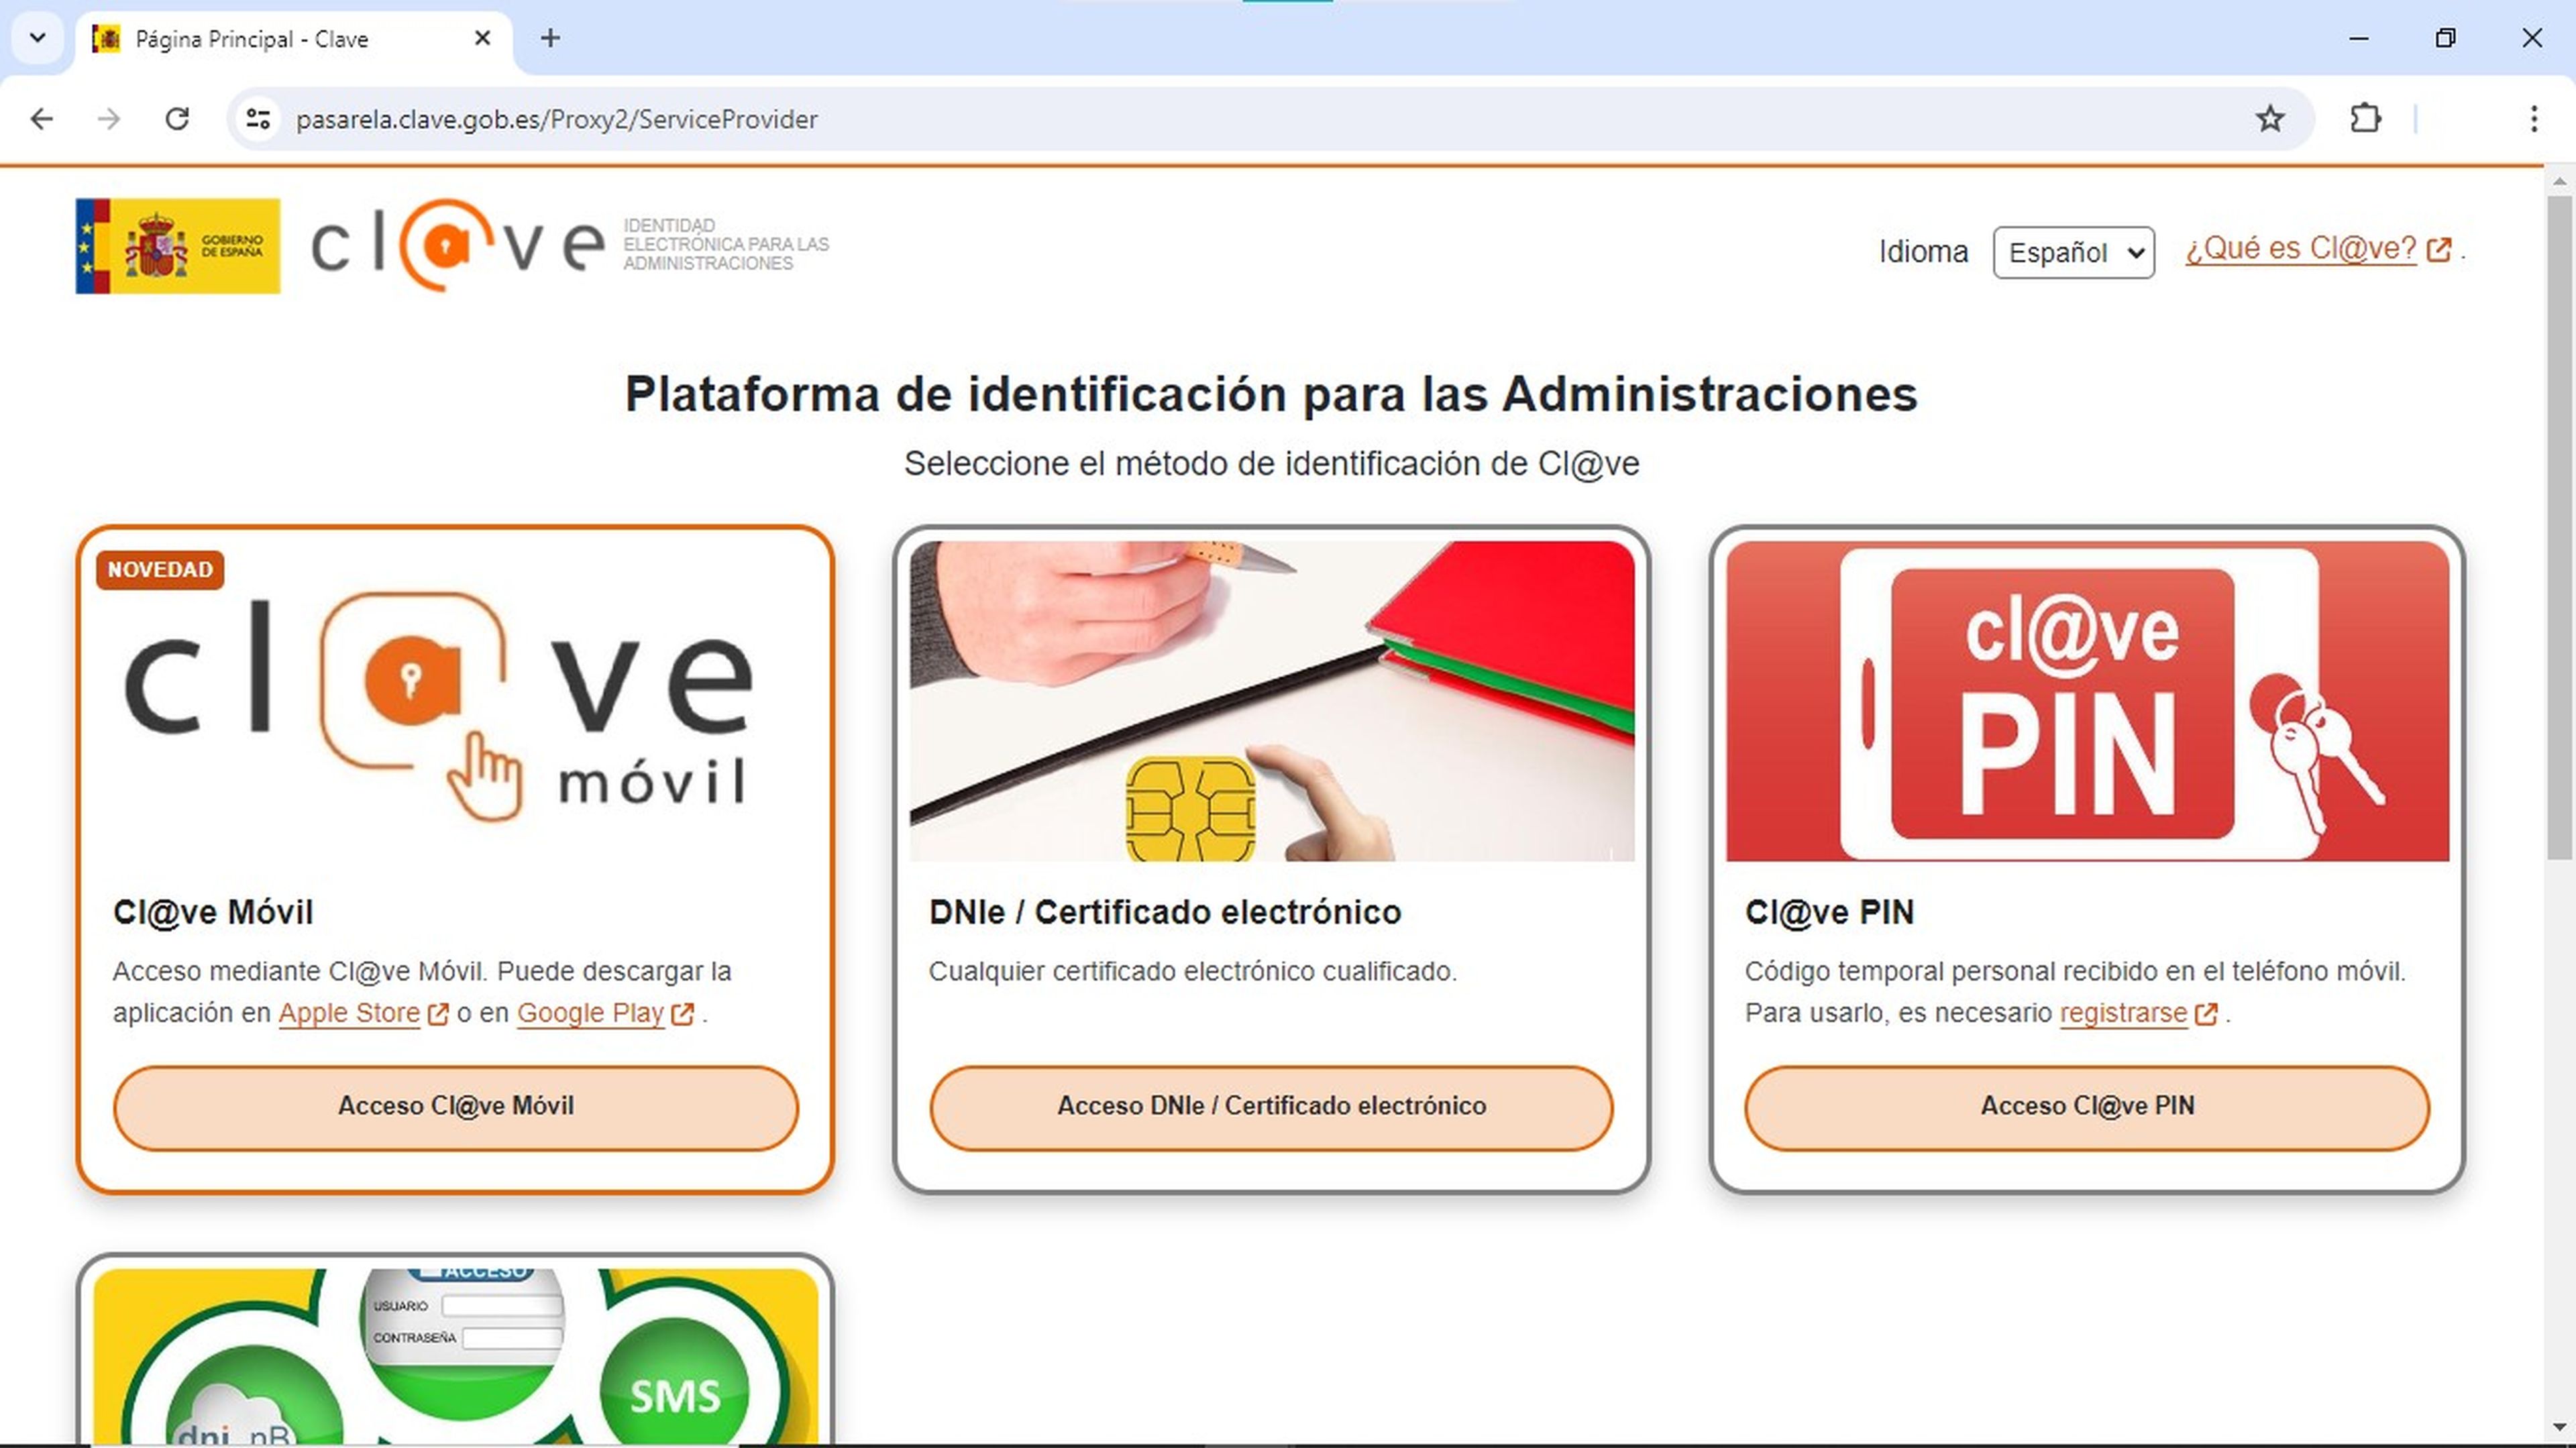Image resolution: width=2576 pixels, height=1448 pixels.
Task: Open a new tab with plus button
Action: click(550, 38)
